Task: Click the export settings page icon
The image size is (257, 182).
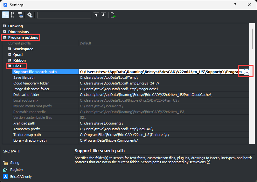Action: point(113,15)
